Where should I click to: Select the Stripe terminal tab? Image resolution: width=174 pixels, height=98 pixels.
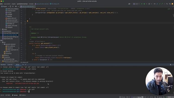[x=17, y=65]
